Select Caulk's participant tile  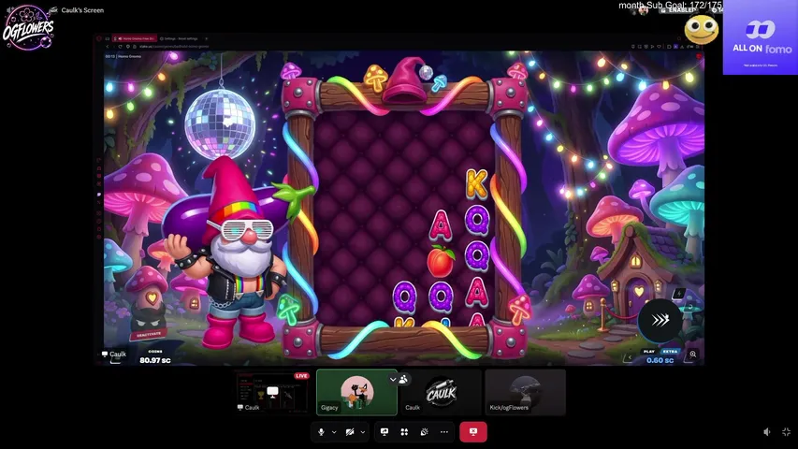pos(441,392)
